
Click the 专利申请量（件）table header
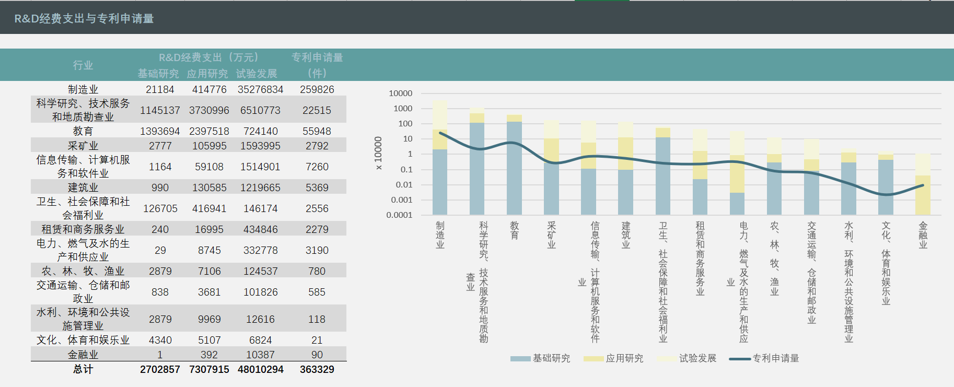pyautogui.click(x=317, y=65)
